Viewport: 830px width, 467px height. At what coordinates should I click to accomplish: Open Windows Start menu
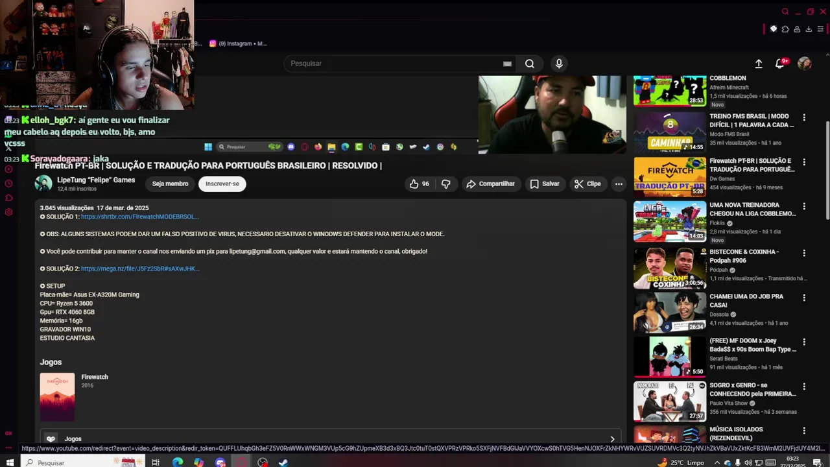click(11, 462)
